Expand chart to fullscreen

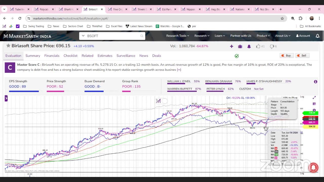tap(314, 98)
